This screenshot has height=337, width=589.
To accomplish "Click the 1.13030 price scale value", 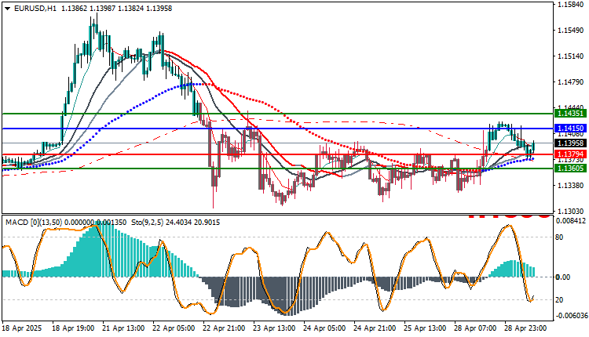I will pyautogui.click(x=571, y=212).
